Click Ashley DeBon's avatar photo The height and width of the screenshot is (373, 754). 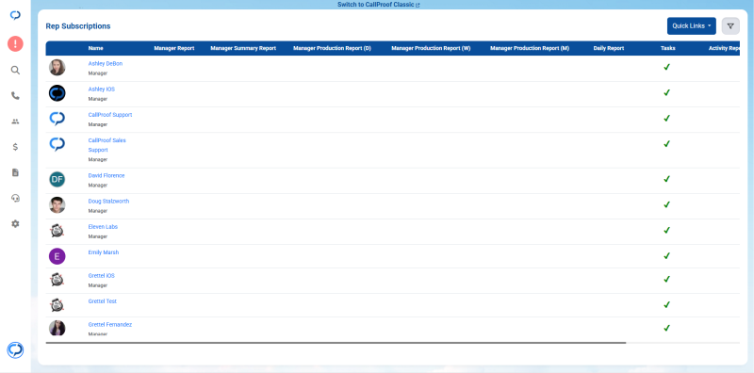57,68
